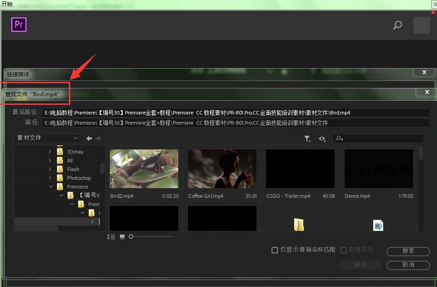437x287 pixels.
Task: Enable 仅显示精确名称匹配 checkbox
Action: (275, 250)
